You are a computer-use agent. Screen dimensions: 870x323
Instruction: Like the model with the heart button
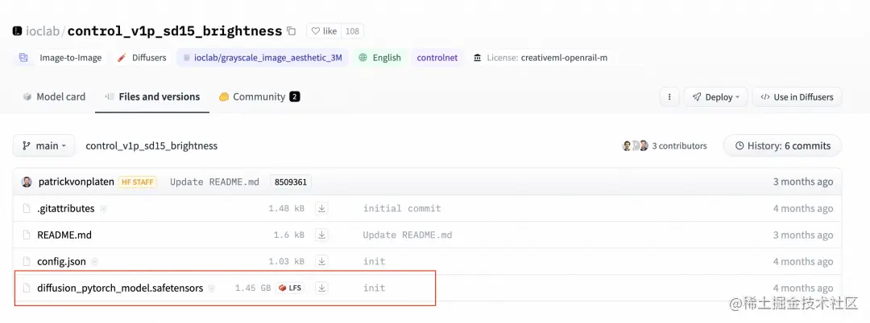[x=324, y=31]
